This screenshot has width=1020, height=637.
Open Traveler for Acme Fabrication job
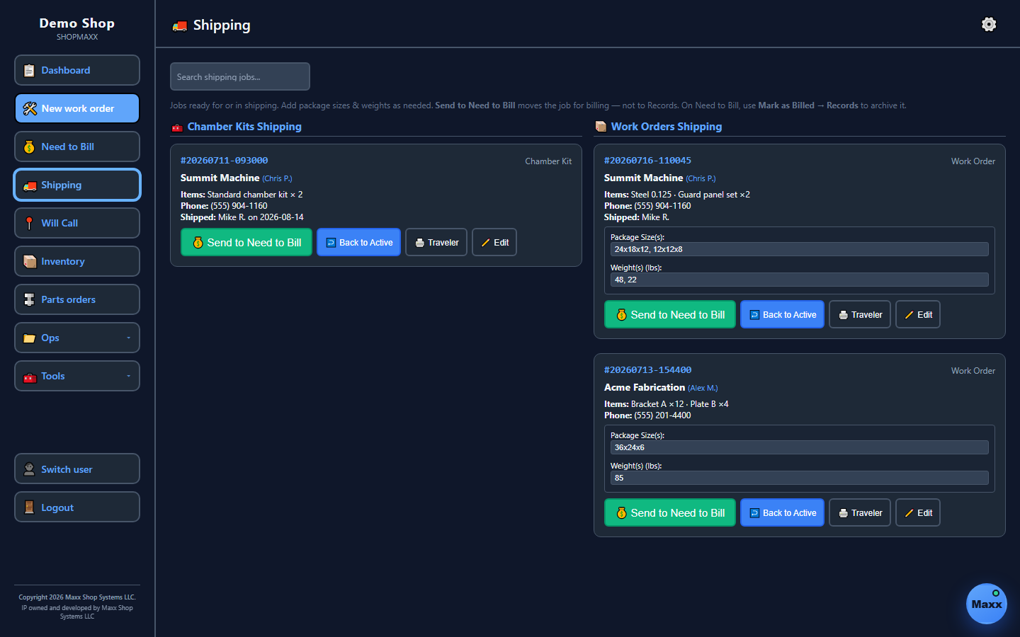pos(860,512)
